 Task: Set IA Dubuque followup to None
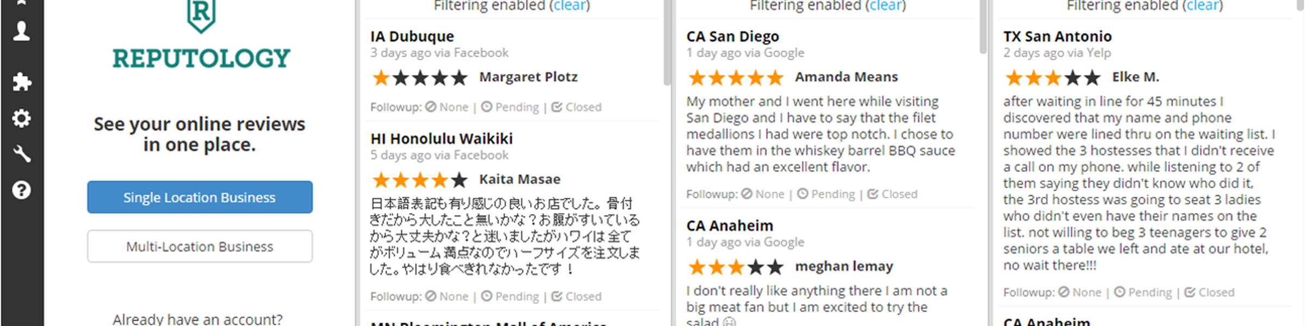pyautogui.click(x=447, y=107)
